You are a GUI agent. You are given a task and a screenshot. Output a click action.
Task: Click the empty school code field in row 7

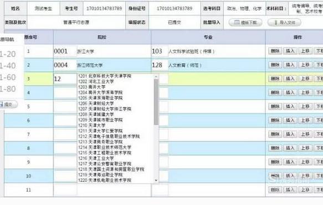point(65,134)
